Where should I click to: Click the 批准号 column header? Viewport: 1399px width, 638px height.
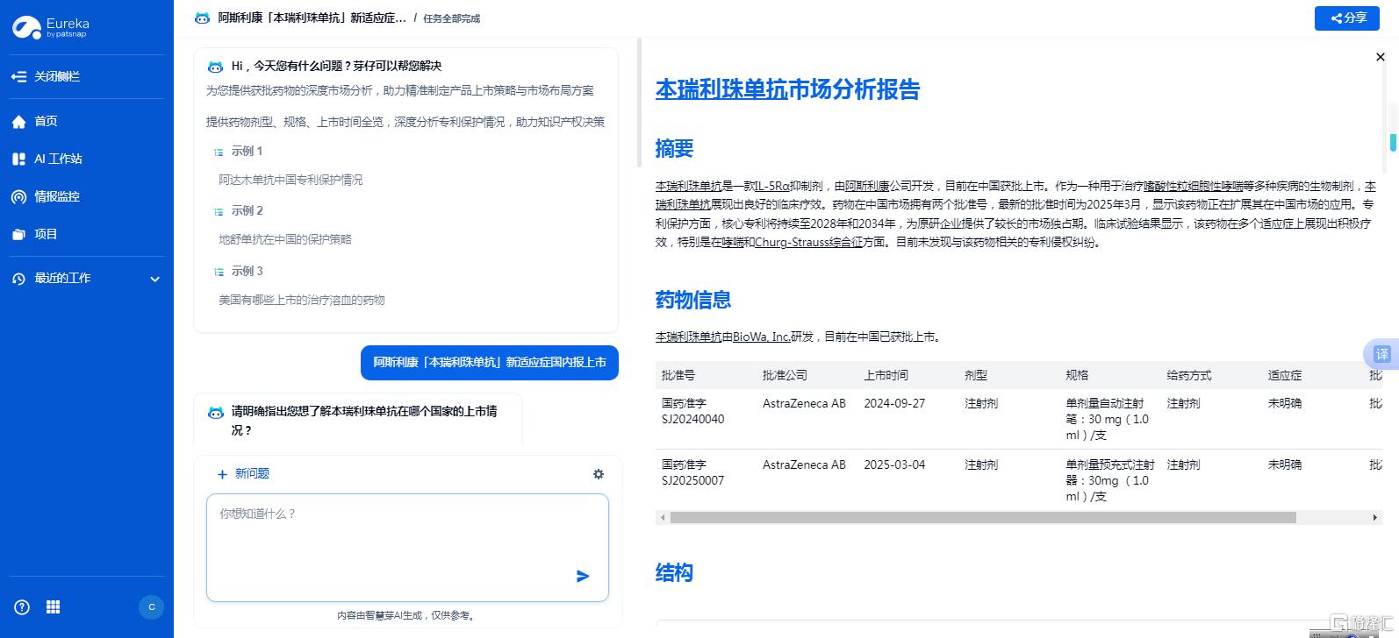678,375
